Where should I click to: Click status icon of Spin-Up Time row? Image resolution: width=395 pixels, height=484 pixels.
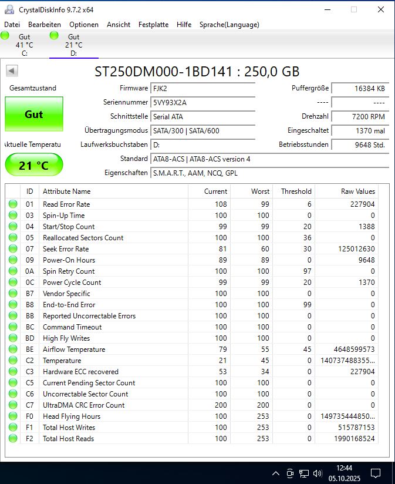[x=13, y=215]
